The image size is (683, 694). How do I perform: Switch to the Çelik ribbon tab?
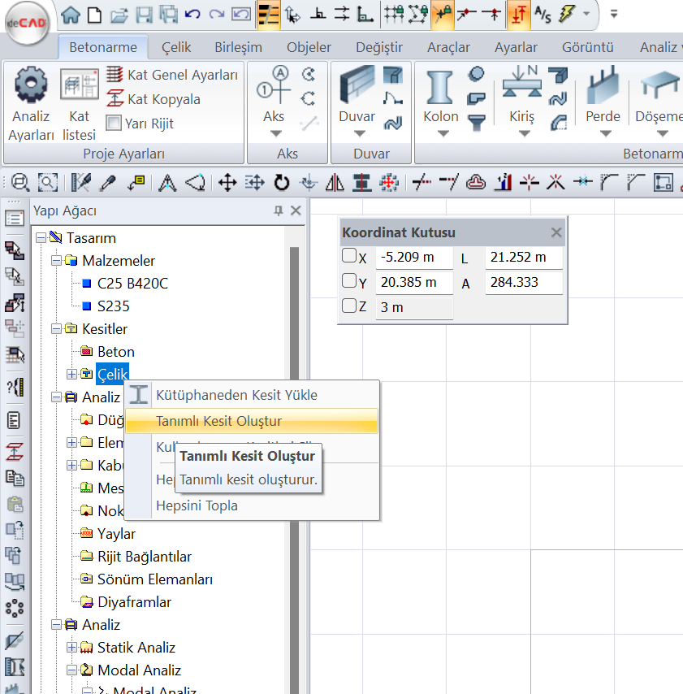(x=176, y=47)
